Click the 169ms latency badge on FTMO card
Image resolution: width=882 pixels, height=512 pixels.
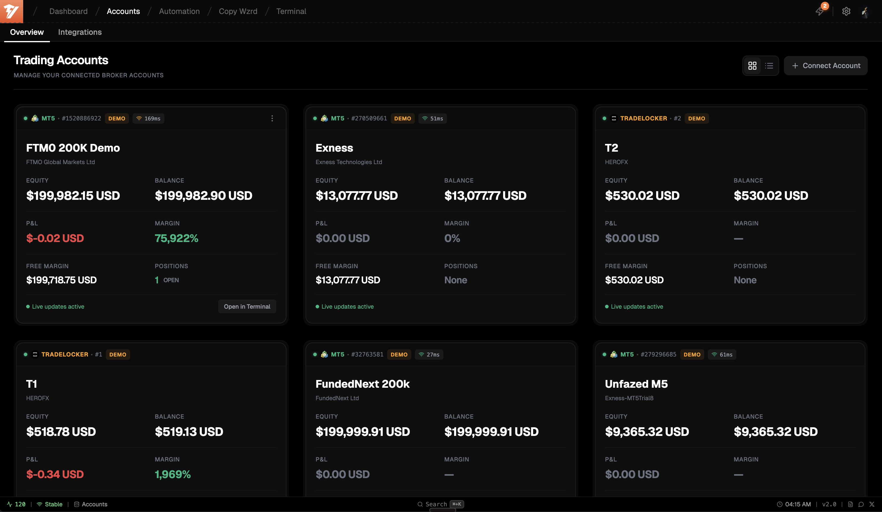click(148, 118)
